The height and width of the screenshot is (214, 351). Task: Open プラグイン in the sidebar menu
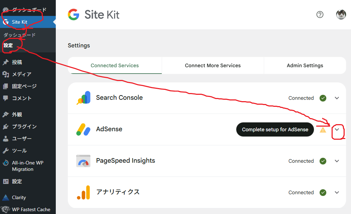[24, 127]
